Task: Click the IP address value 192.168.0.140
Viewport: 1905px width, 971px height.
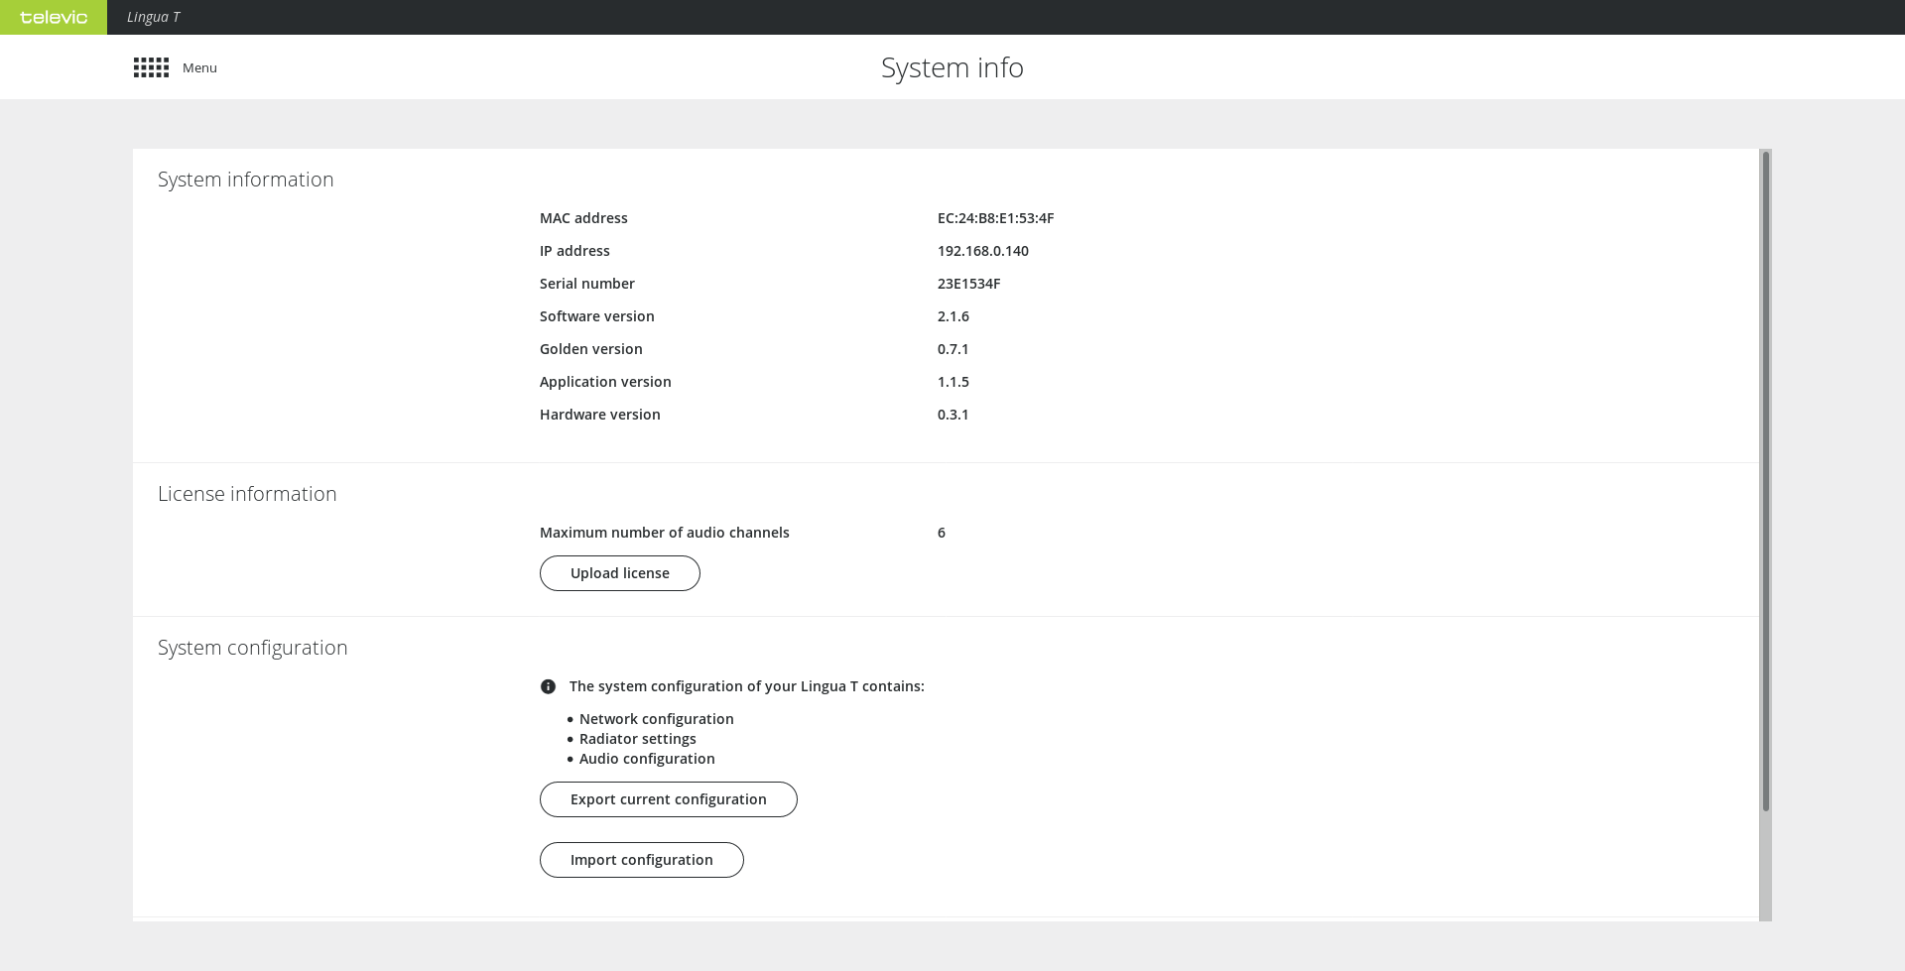Action: 982,251
